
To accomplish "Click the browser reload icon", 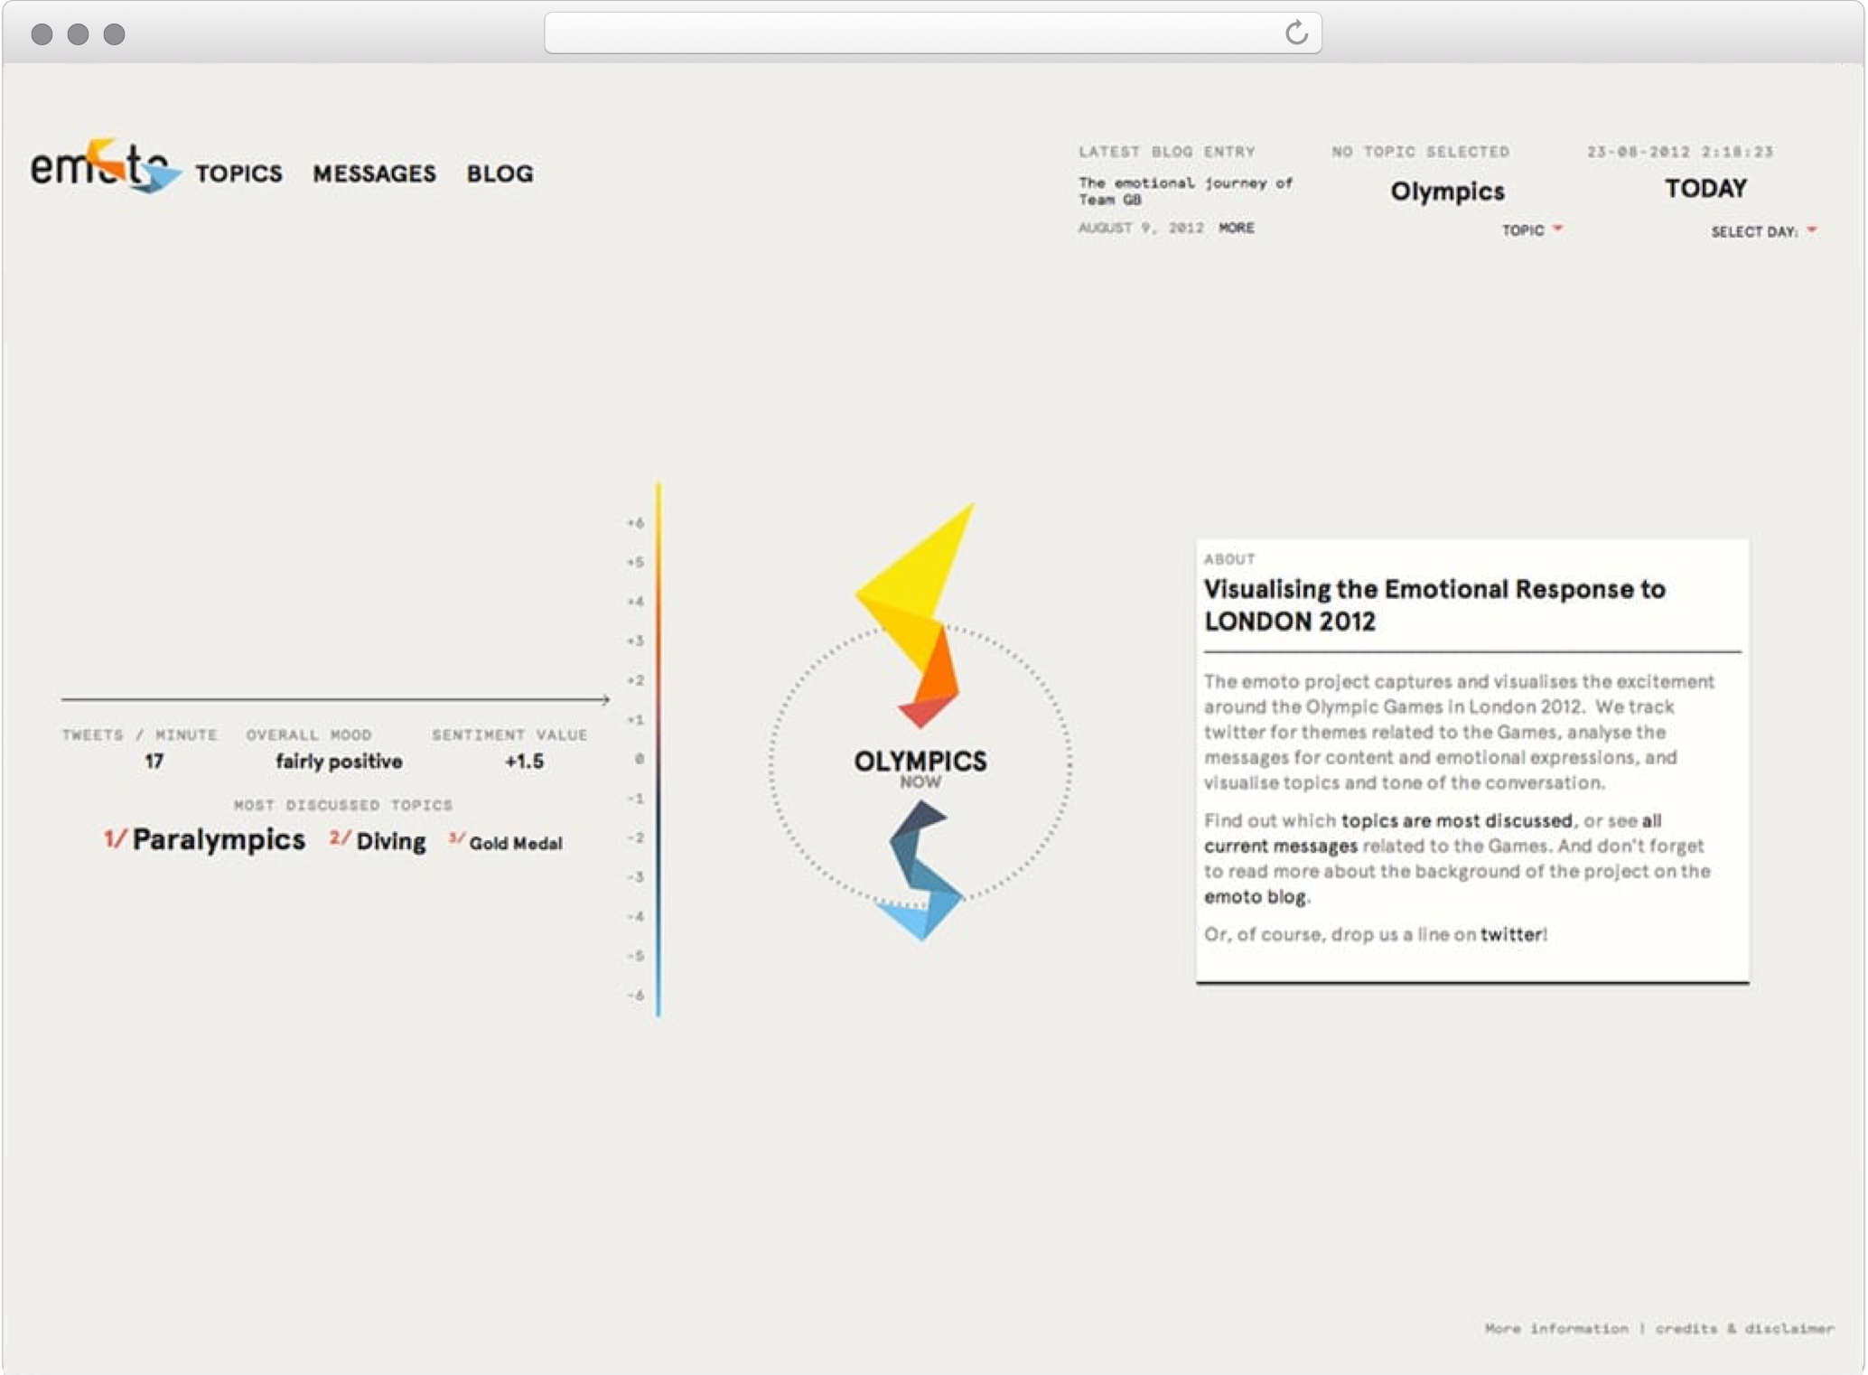I will click(x=1296, y=33).
